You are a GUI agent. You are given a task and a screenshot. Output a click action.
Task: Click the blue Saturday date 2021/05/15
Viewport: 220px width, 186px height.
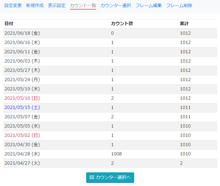pyautogui.click(x=22, y=107)
